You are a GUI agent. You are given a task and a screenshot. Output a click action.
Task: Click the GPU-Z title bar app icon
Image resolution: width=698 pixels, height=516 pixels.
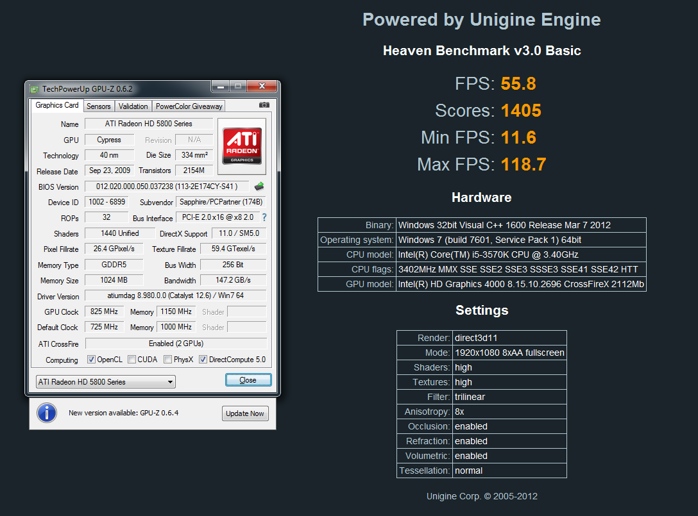click(34, 89)
